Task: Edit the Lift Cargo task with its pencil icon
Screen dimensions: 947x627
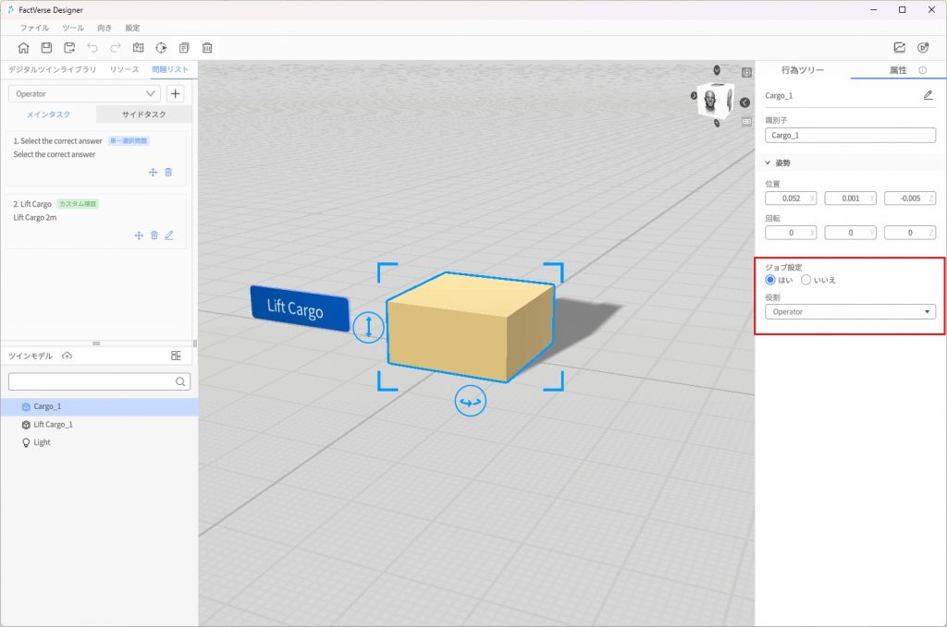Action: click(x=169, y=235)
